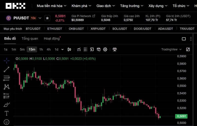Click the 10x leverage badge

[x=33, y=18]
